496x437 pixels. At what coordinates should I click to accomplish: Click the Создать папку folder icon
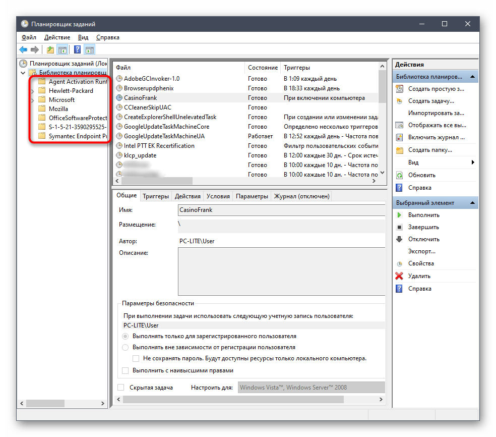400,150
